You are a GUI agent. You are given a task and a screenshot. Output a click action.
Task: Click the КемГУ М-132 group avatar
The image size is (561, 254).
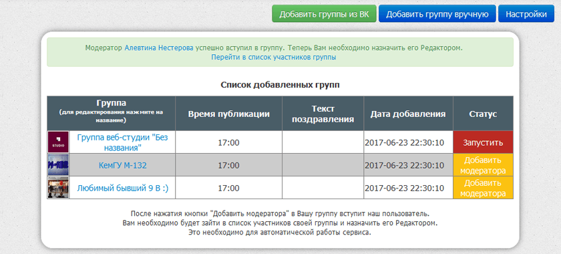pos(58,165)
